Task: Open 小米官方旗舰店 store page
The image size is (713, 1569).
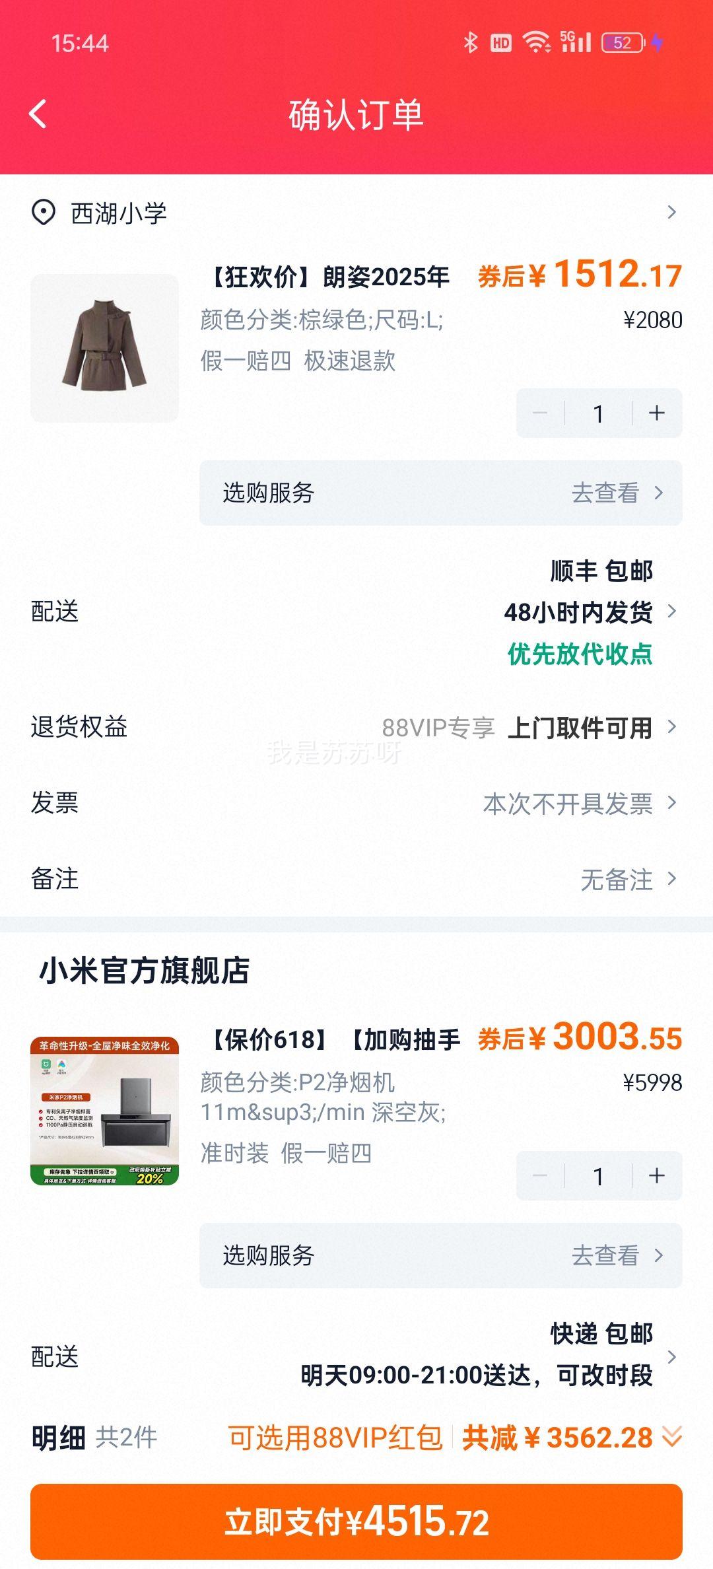Action: tap(144, 971)
